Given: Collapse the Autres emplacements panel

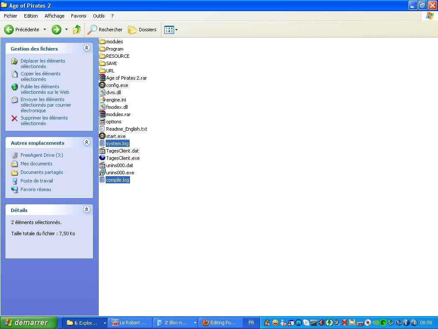Looking at the screenshot, I should 86,142.
